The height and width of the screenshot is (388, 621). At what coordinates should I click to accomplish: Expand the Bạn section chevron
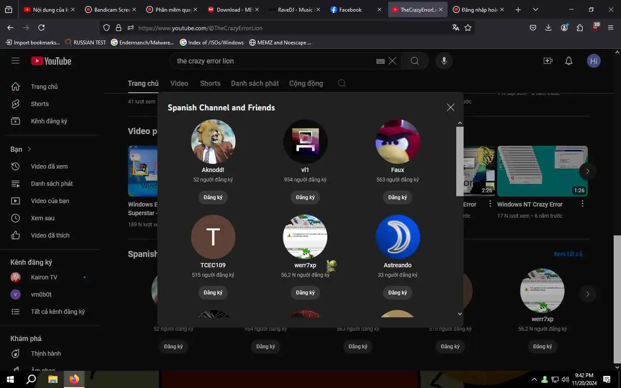[x=29, y=149]
